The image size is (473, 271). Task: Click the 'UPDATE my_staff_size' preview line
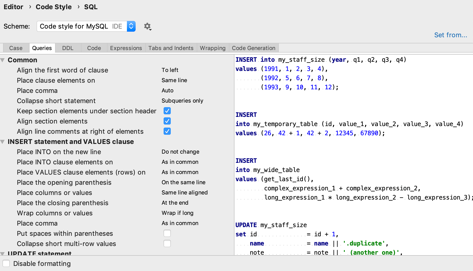click(271, 225)
